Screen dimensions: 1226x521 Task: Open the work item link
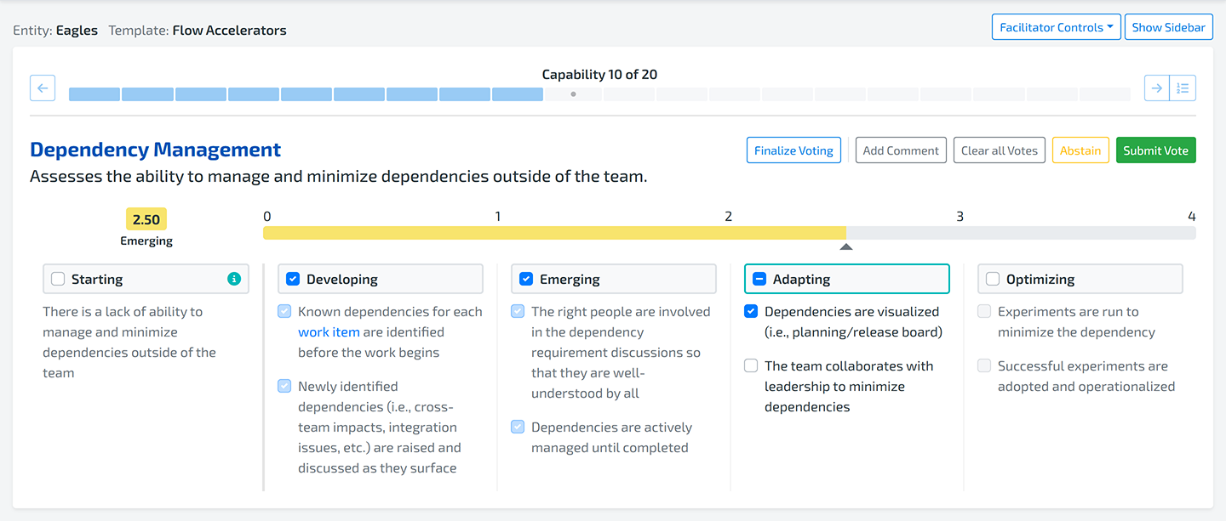click(x=329, y=332)
